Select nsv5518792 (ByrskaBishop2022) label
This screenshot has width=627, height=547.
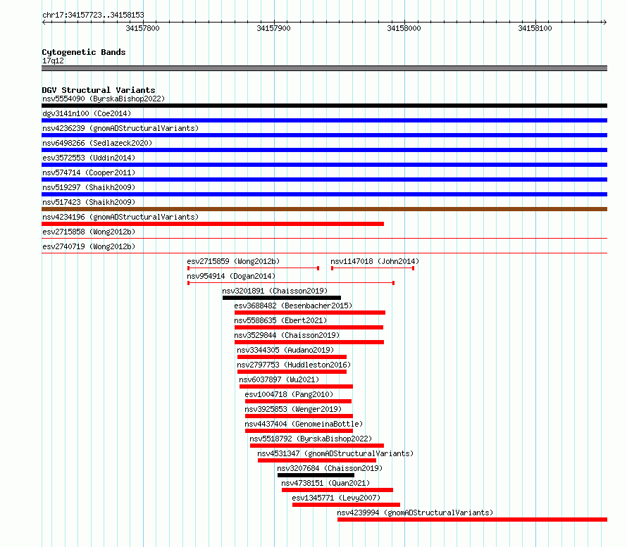[x=311, y=439]
